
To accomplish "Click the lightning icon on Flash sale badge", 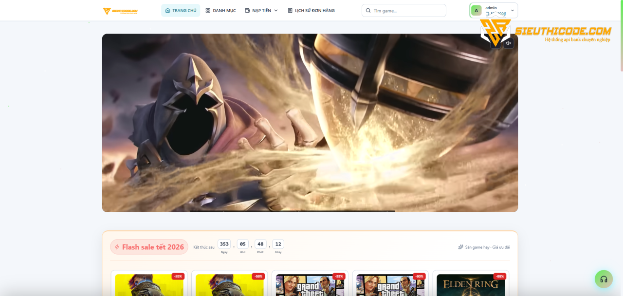I will (117, 247).
